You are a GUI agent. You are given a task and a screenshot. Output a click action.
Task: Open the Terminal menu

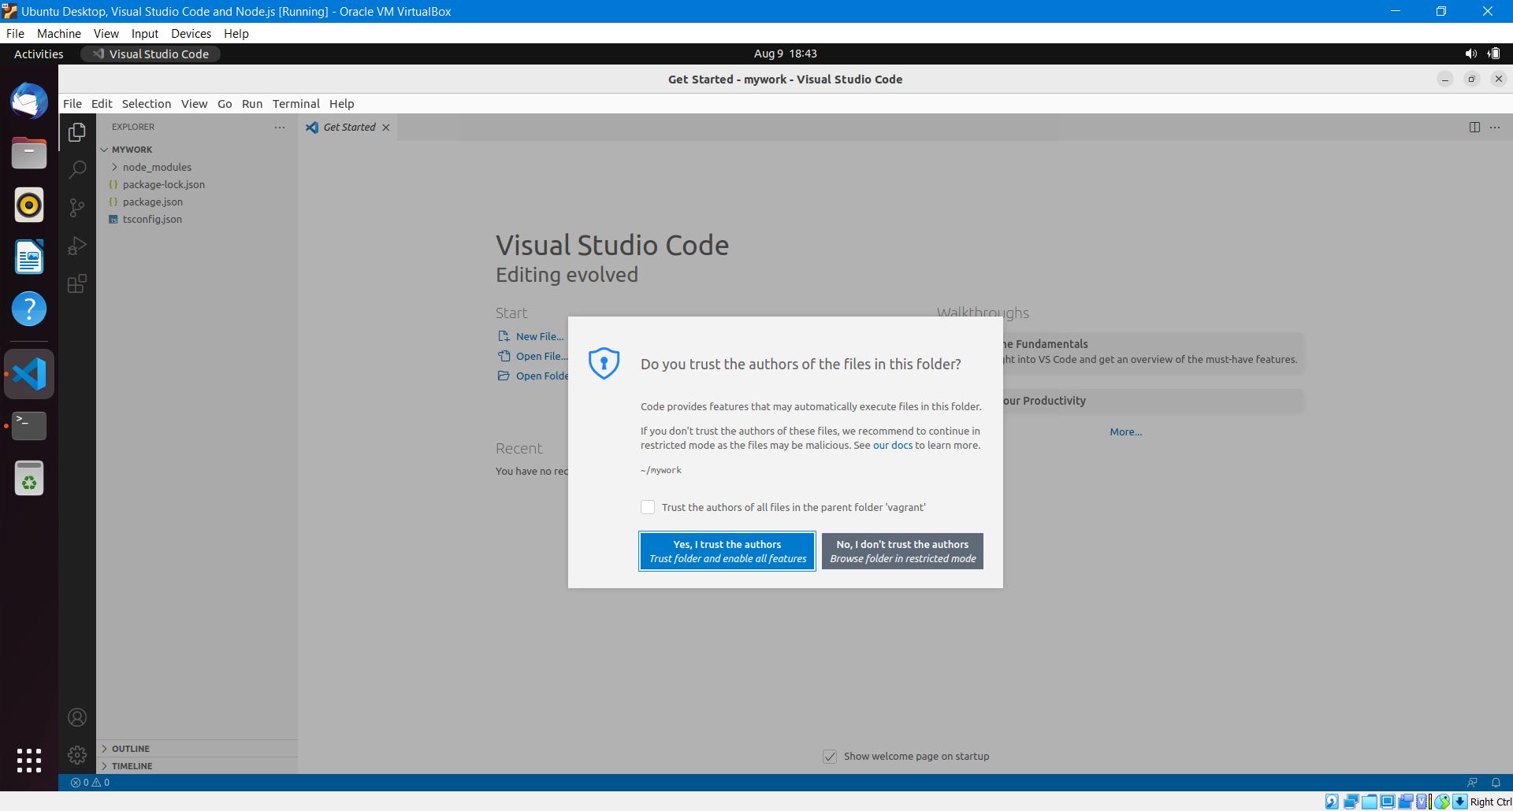click(296, 104)
